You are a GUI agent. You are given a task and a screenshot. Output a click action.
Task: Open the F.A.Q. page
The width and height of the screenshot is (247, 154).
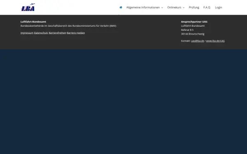pos(207,7)
